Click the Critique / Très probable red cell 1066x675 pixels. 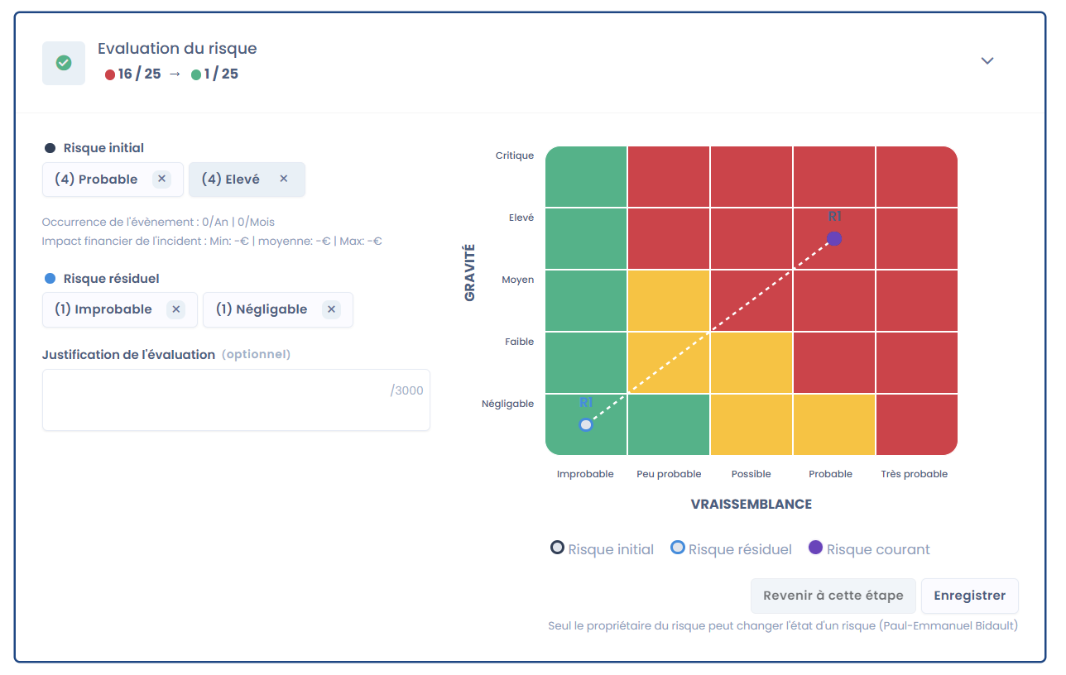(x=917, y=176)
